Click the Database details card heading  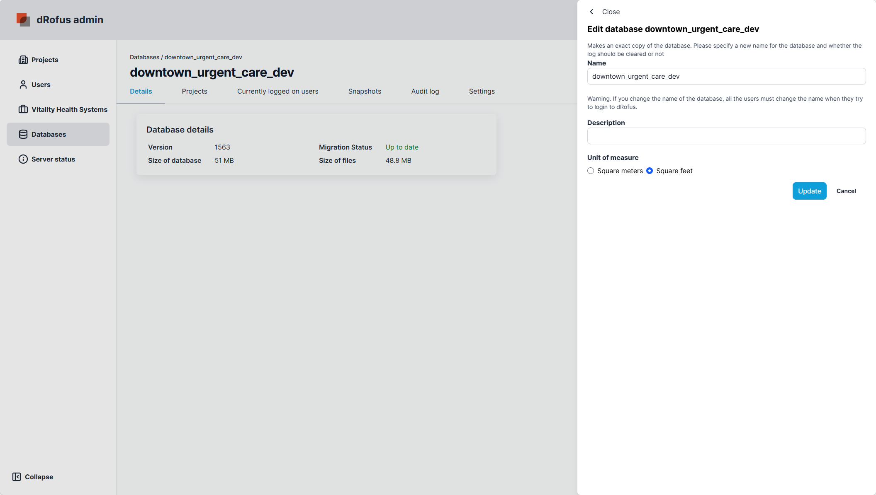point(180,130)
